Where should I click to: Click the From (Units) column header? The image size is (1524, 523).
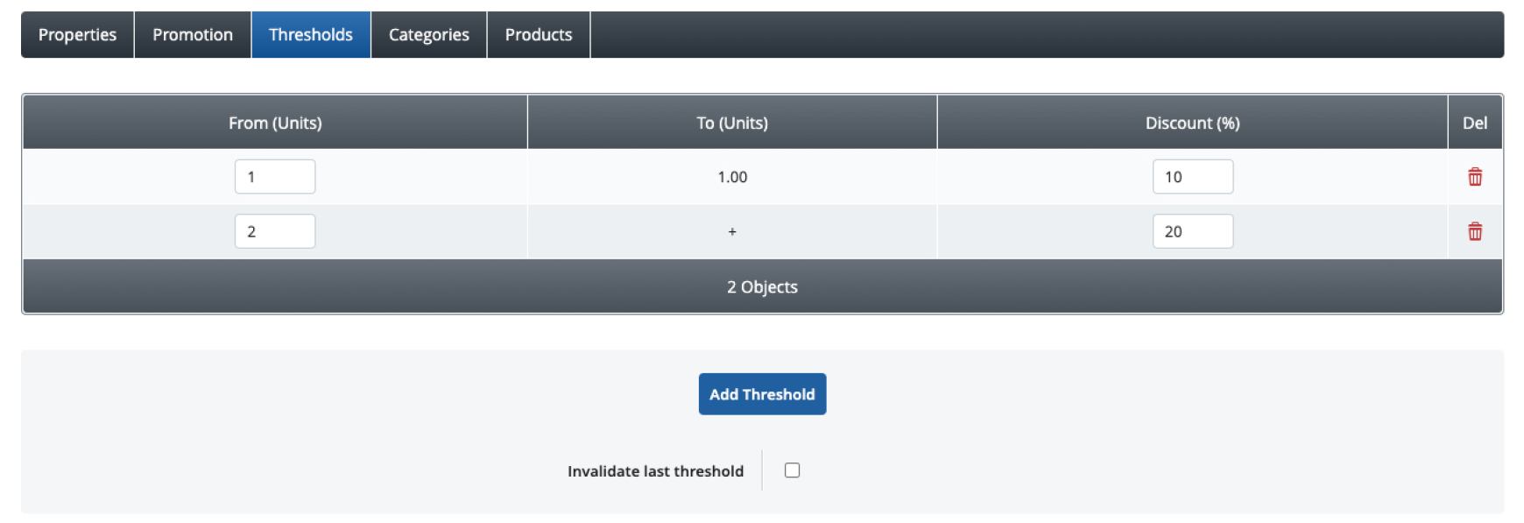click(275, 124)
